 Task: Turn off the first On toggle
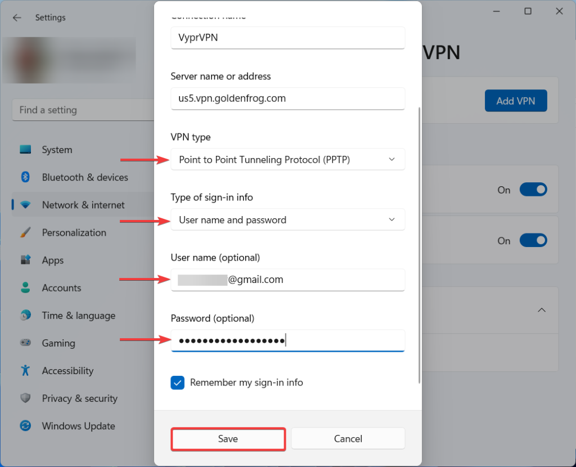533,190
